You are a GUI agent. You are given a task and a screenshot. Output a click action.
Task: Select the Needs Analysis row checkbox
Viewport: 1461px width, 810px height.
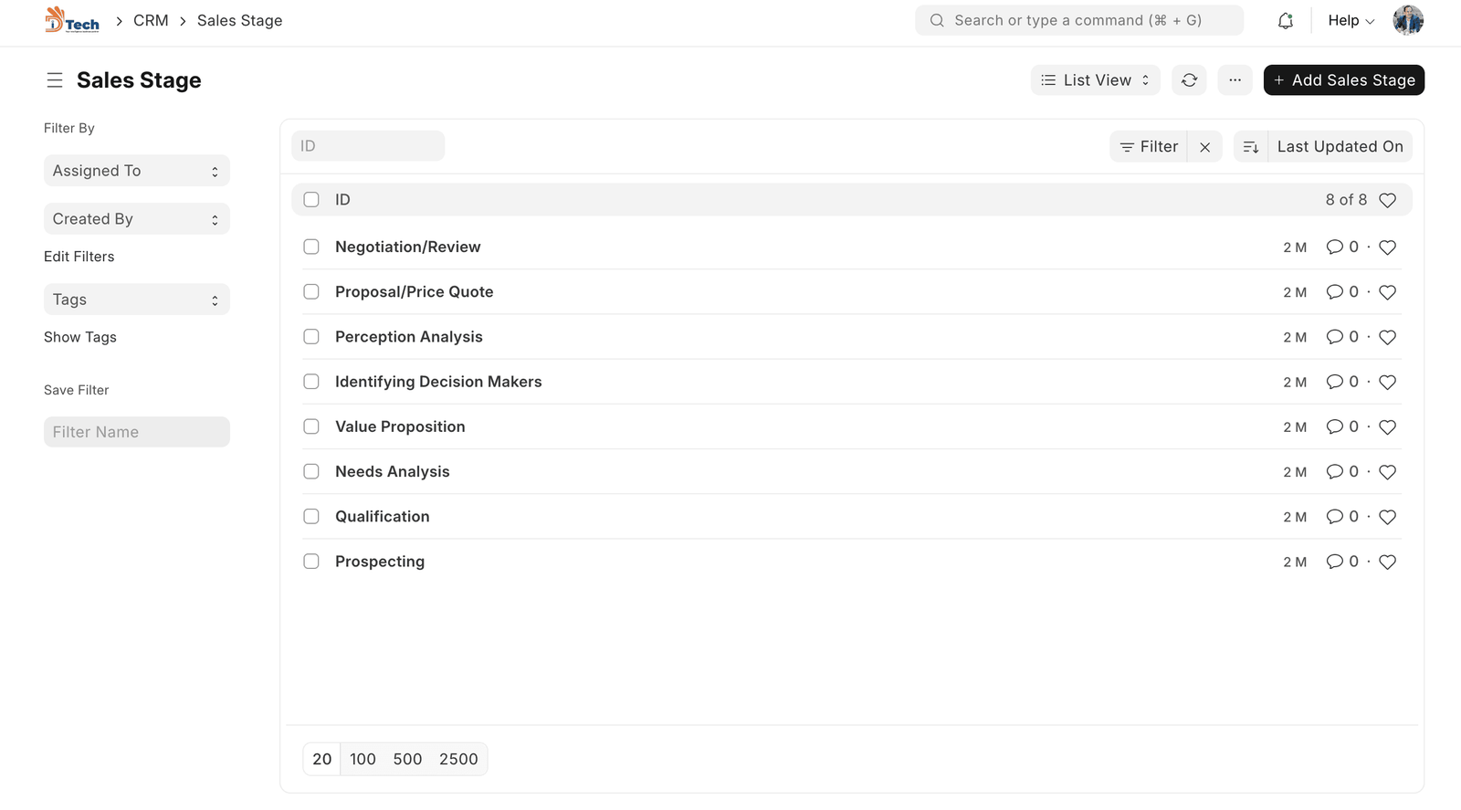pyautogui.click(x=311, y=472)
